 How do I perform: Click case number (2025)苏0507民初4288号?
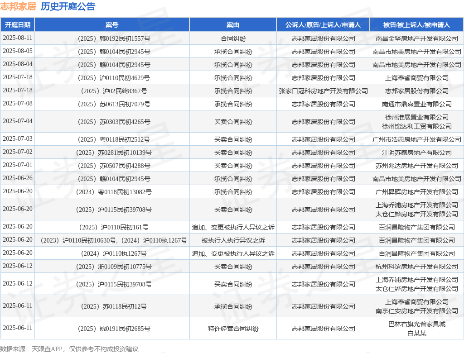114,166
